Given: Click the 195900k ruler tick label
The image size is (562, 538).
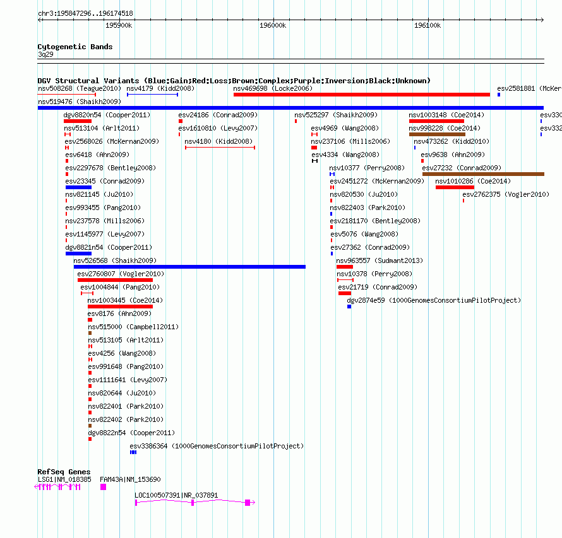Looking at the screenshot, I should 119,25.
